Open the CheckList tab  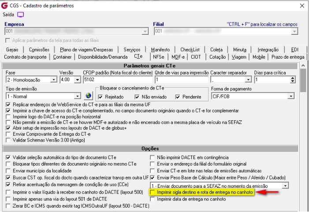[190, 50]
